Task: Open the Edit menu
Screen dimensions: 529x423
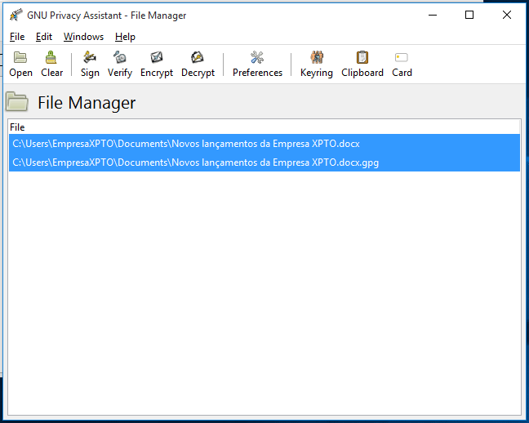Action: 44,37
